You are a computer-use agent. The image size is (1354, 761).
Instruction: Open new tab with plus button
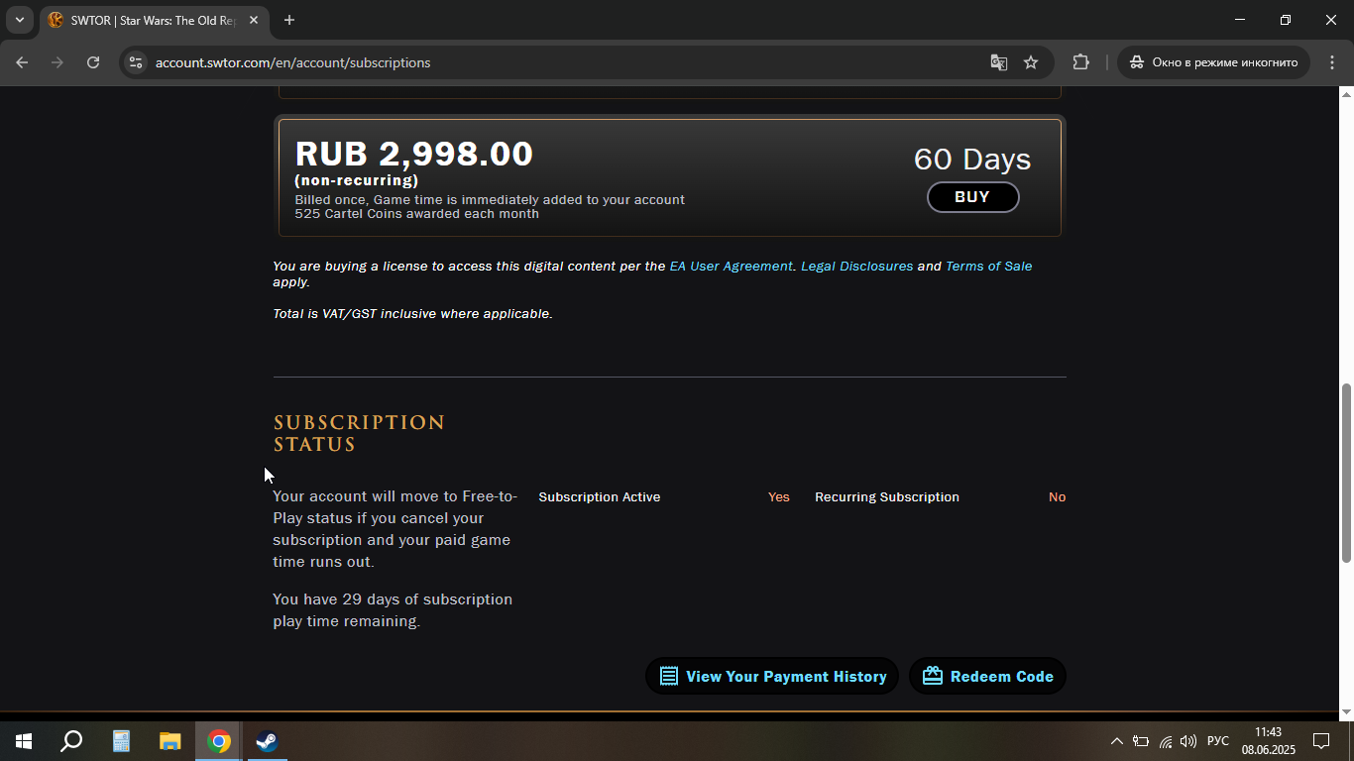click(x=289, y=20)
